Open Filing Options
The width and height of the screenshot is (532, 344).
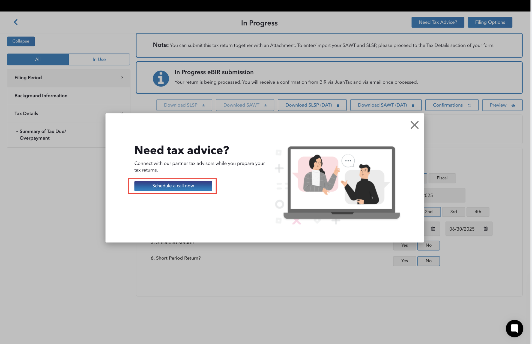click(x=490, y=22)
